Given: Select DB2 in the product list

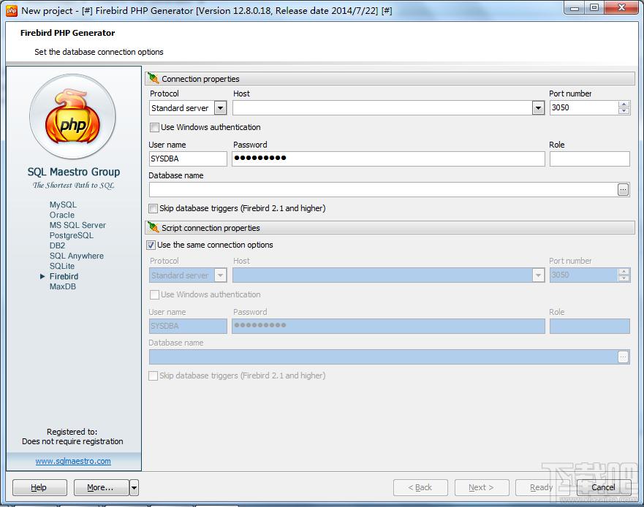Looking at the screenshot, I should (57, 245).
